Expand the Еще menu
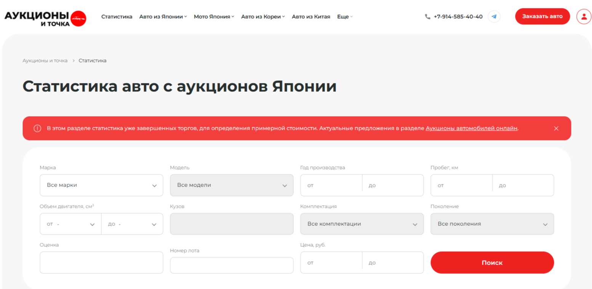Image resolution: width=592 pixels, height=289 pixels. point(345,17)
